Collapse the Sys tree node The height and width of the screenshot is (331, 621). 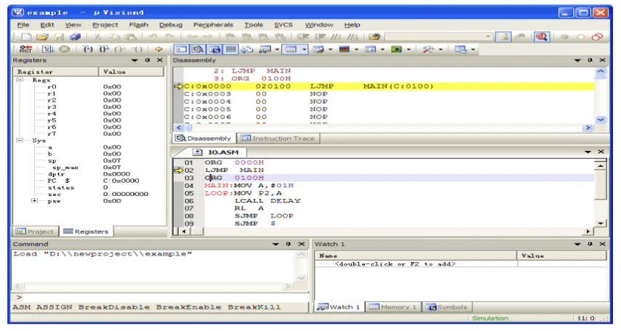20,140
